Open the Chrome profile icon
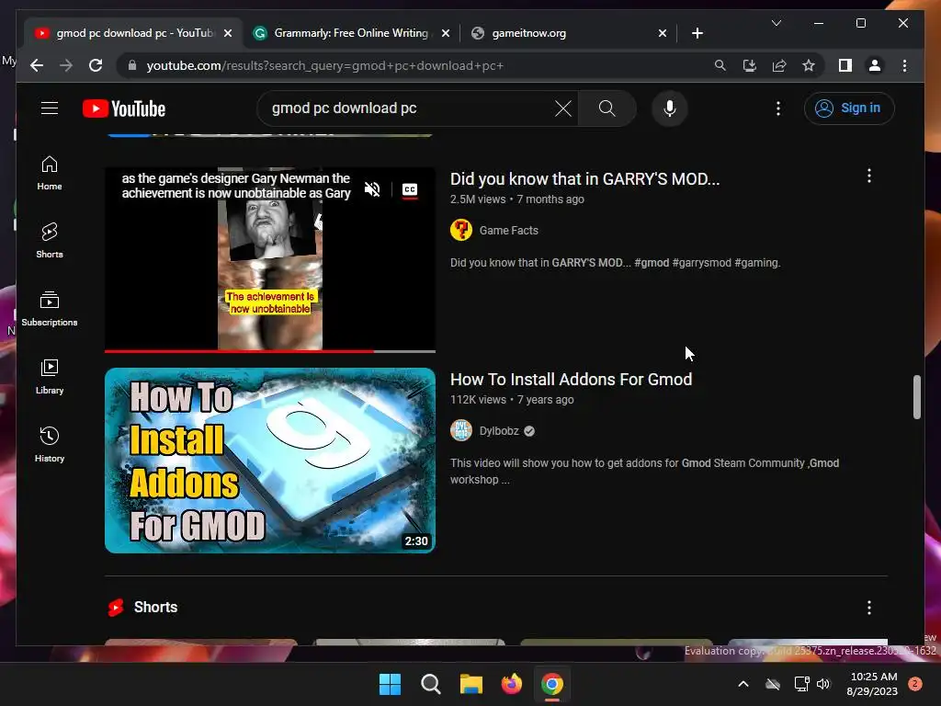941x706 pixels. 875,65
